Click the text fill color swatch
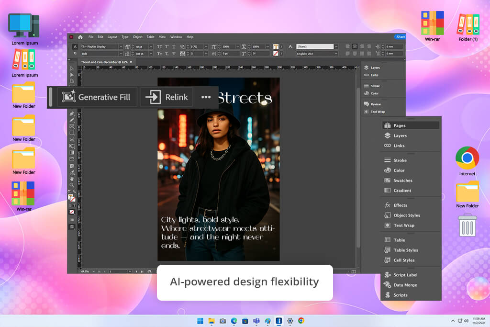The image size is (490, 327). pyautogui.click(x=276, y=46)
